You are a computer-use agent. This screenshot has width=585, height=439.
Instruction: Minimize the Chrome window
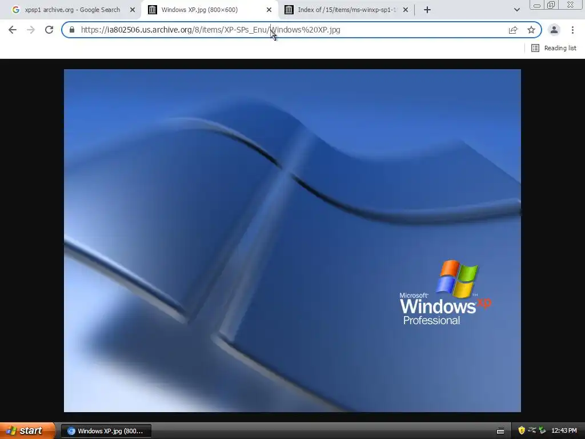pos(537,5)
